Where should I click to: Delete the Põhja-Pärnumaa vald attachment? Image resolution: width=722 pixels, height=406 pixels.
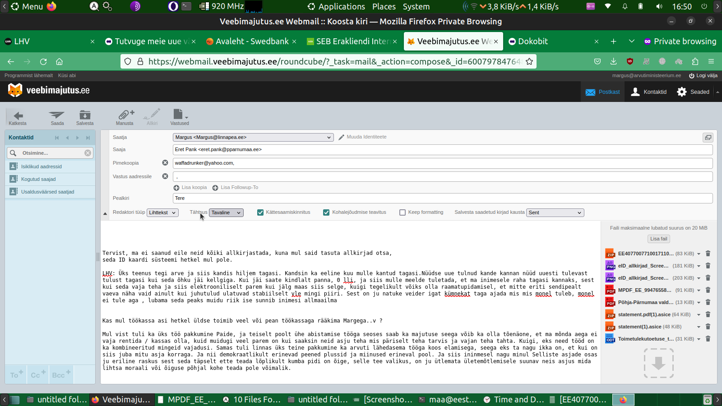tap(708, 302)
